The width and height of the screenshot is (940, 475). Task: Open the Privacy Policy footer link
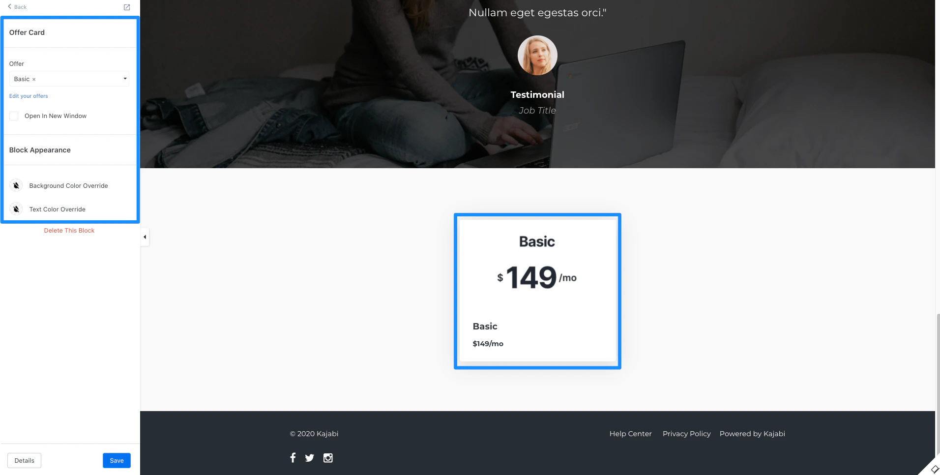pos(687,434)
